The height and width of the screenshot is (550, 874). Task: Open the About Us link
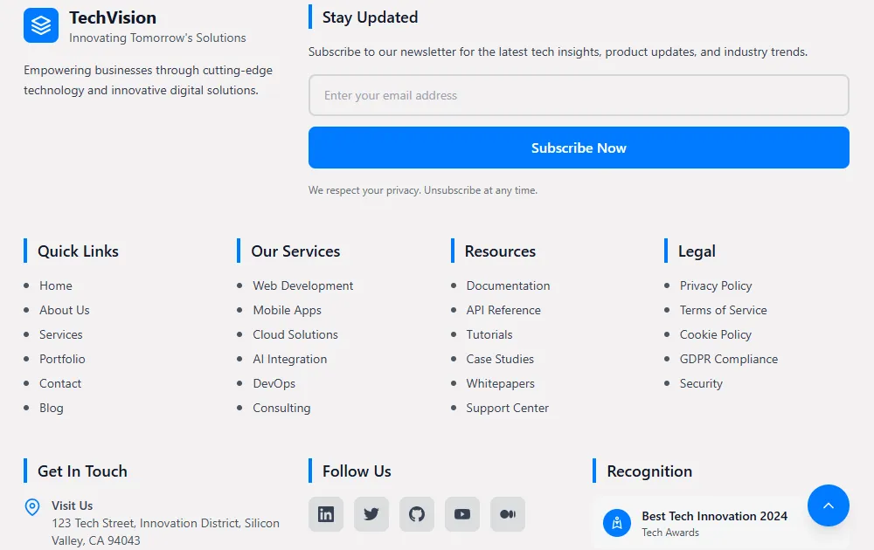65,310
